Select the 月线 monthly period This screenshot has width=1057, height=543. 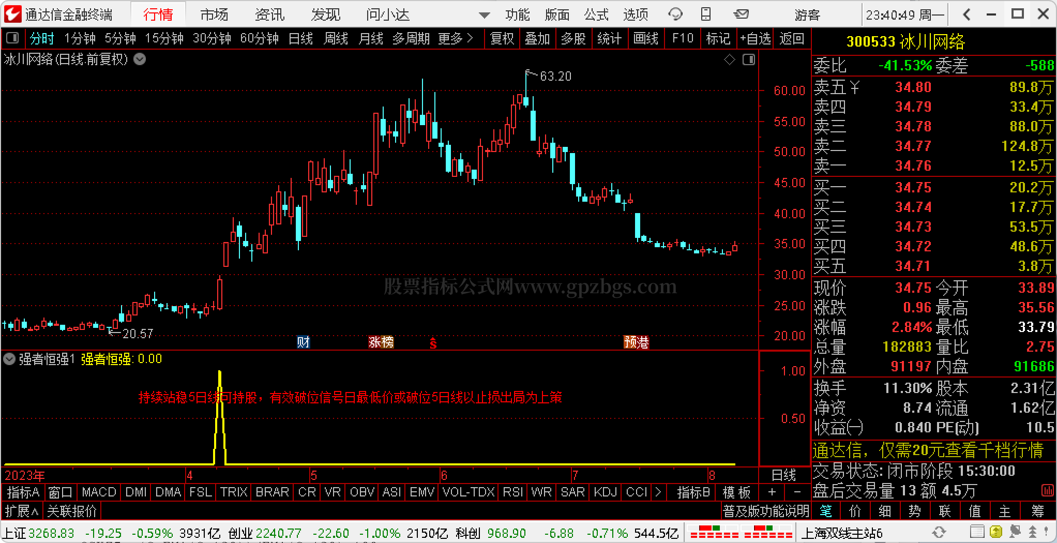pos(371,38)
